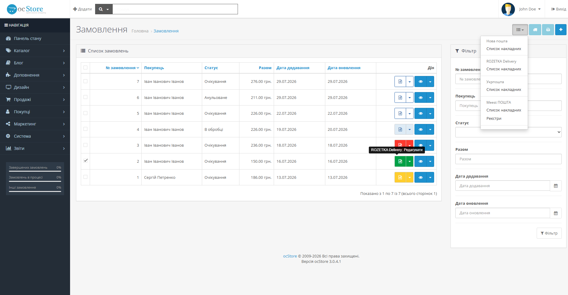Select ROZETKA Delivery Список накладних
Viewport: 568px width, 295px height.
tap(504, 69)
